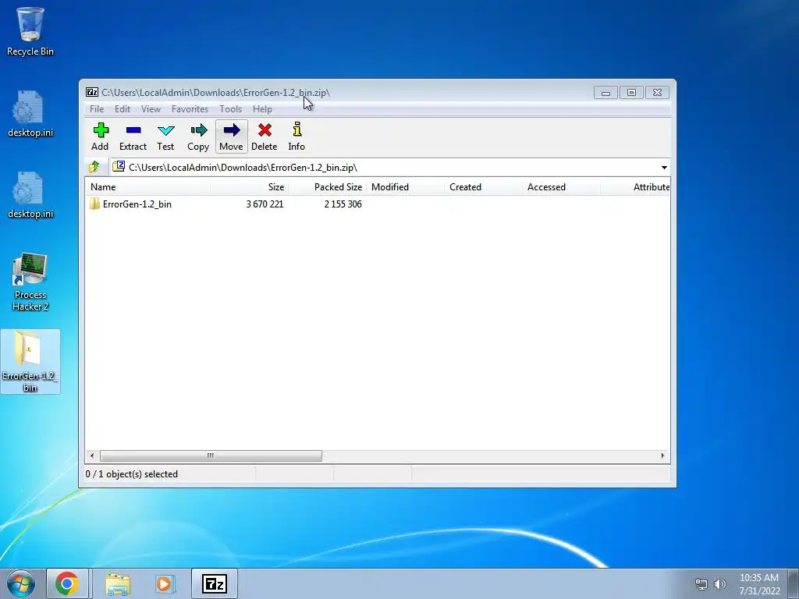Click the horizontal scrollbar thumb
Image resolution: width=799 pixels, height=599 pixels.
pos(211,455)
